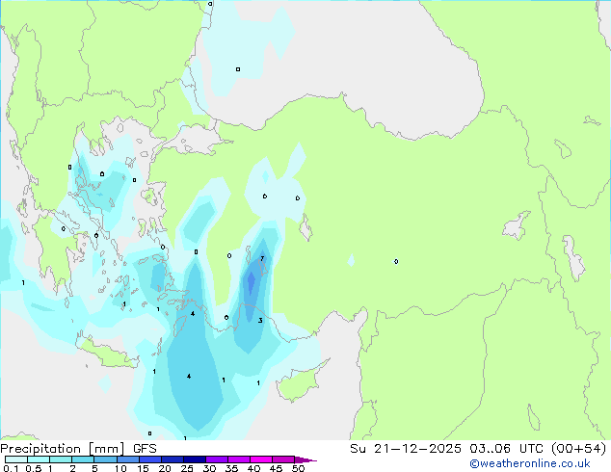Click the map precipitation value "7"

[262, 258]
